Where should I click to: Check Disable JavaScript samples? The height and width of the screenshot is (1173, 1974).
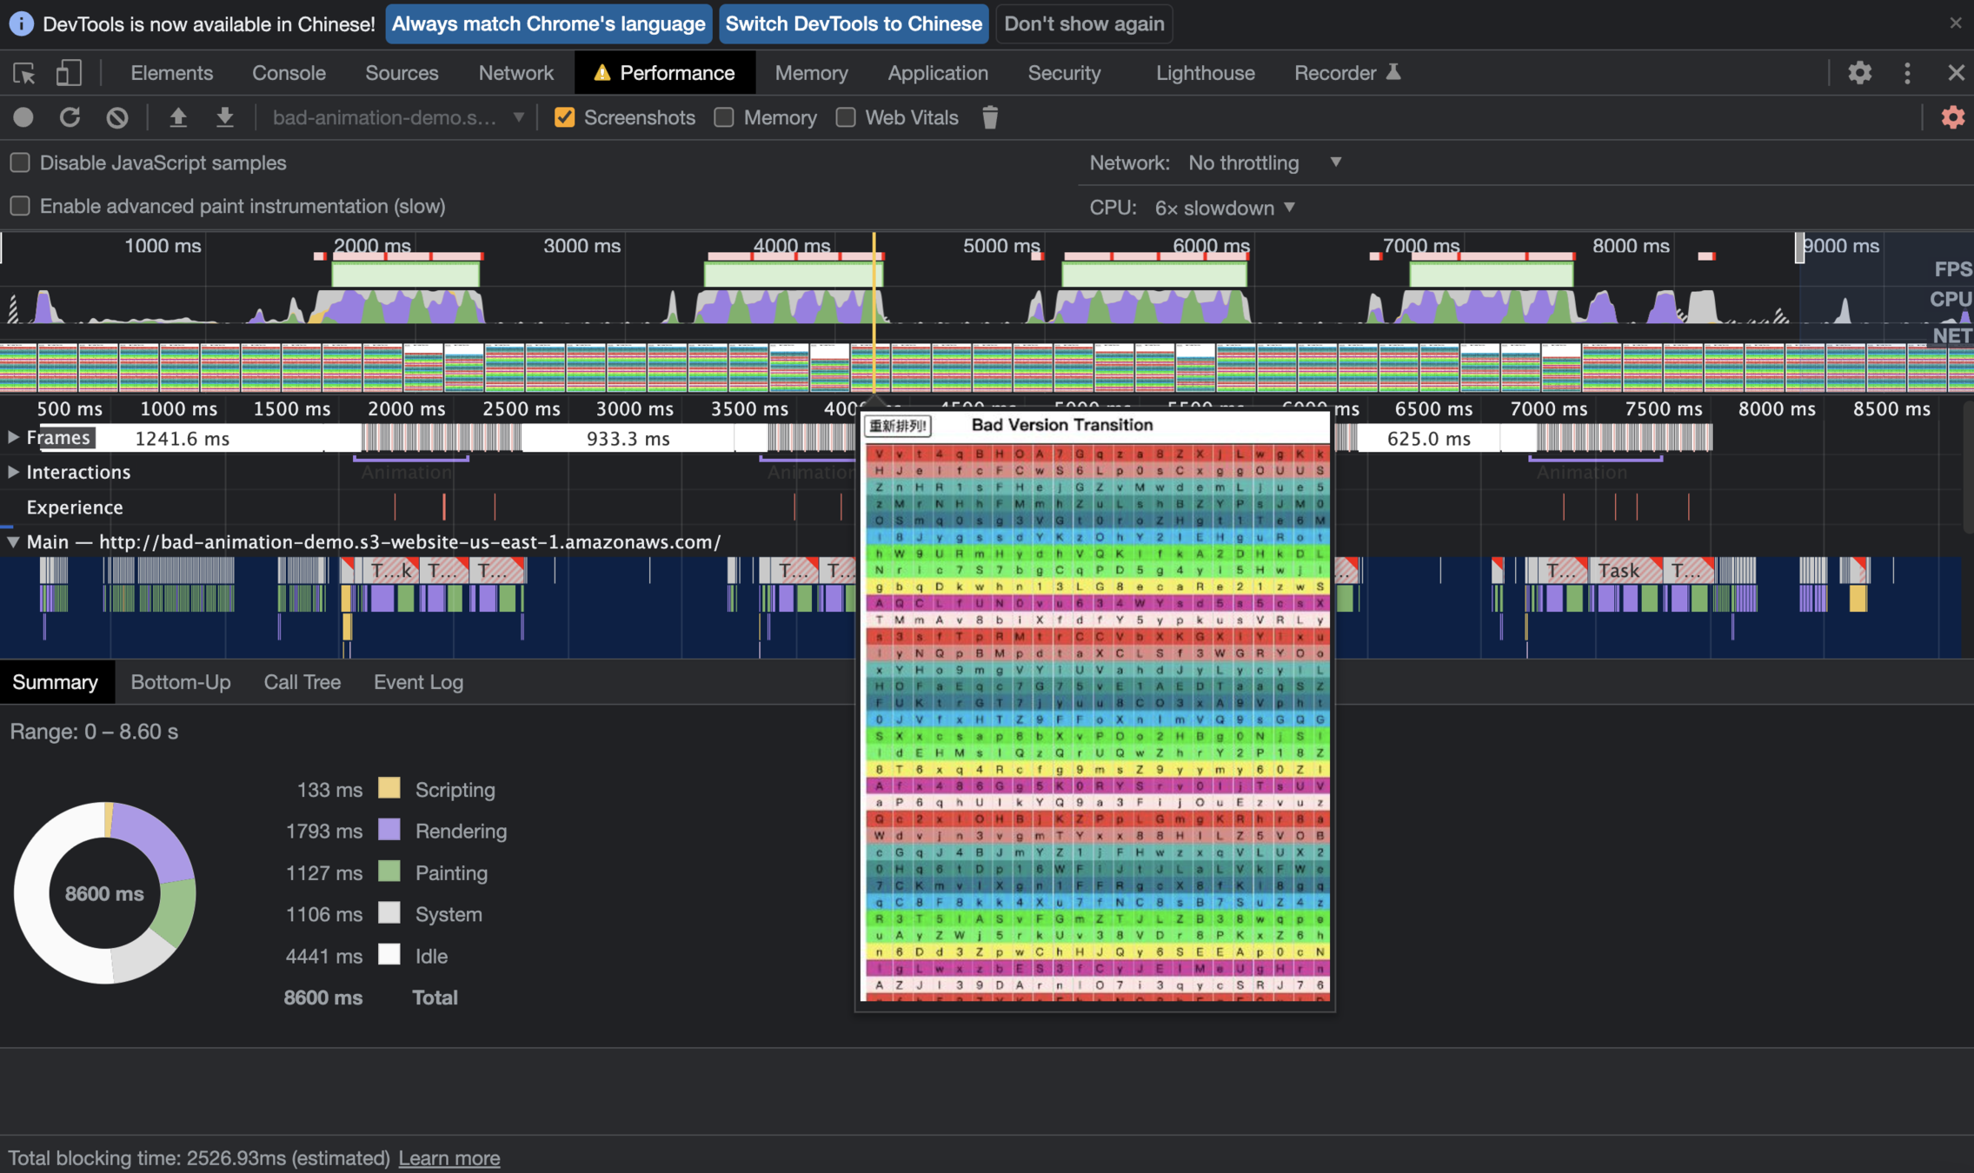click(20, 162)
